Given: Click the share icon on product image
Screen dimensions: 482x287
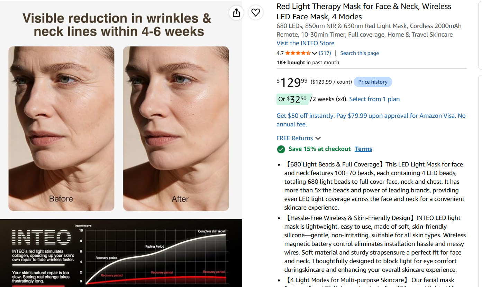Looking at the screenshot, I should point(236,13).
